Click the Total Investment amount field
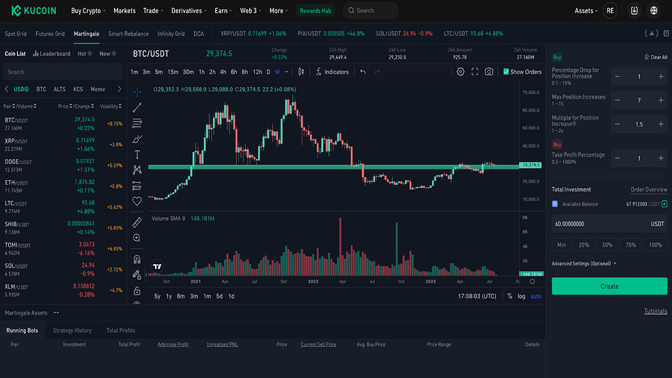672x378 pixels. point(609,224)
